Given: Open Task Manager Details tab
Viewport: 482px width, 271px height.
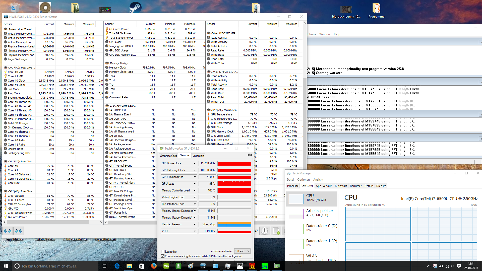Looking at the screenshot, I should pyautogui.click(x=369, y=186).
